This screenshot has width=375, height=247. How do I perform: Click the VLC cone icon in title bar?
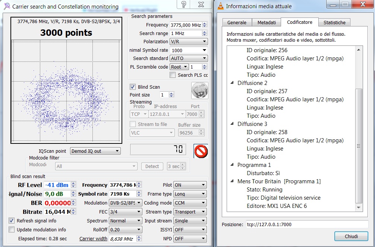[x=221, y=6]
